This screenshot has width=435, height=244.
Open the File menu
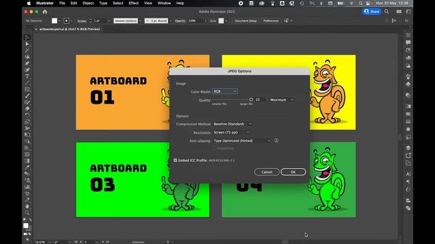[62, 3]
